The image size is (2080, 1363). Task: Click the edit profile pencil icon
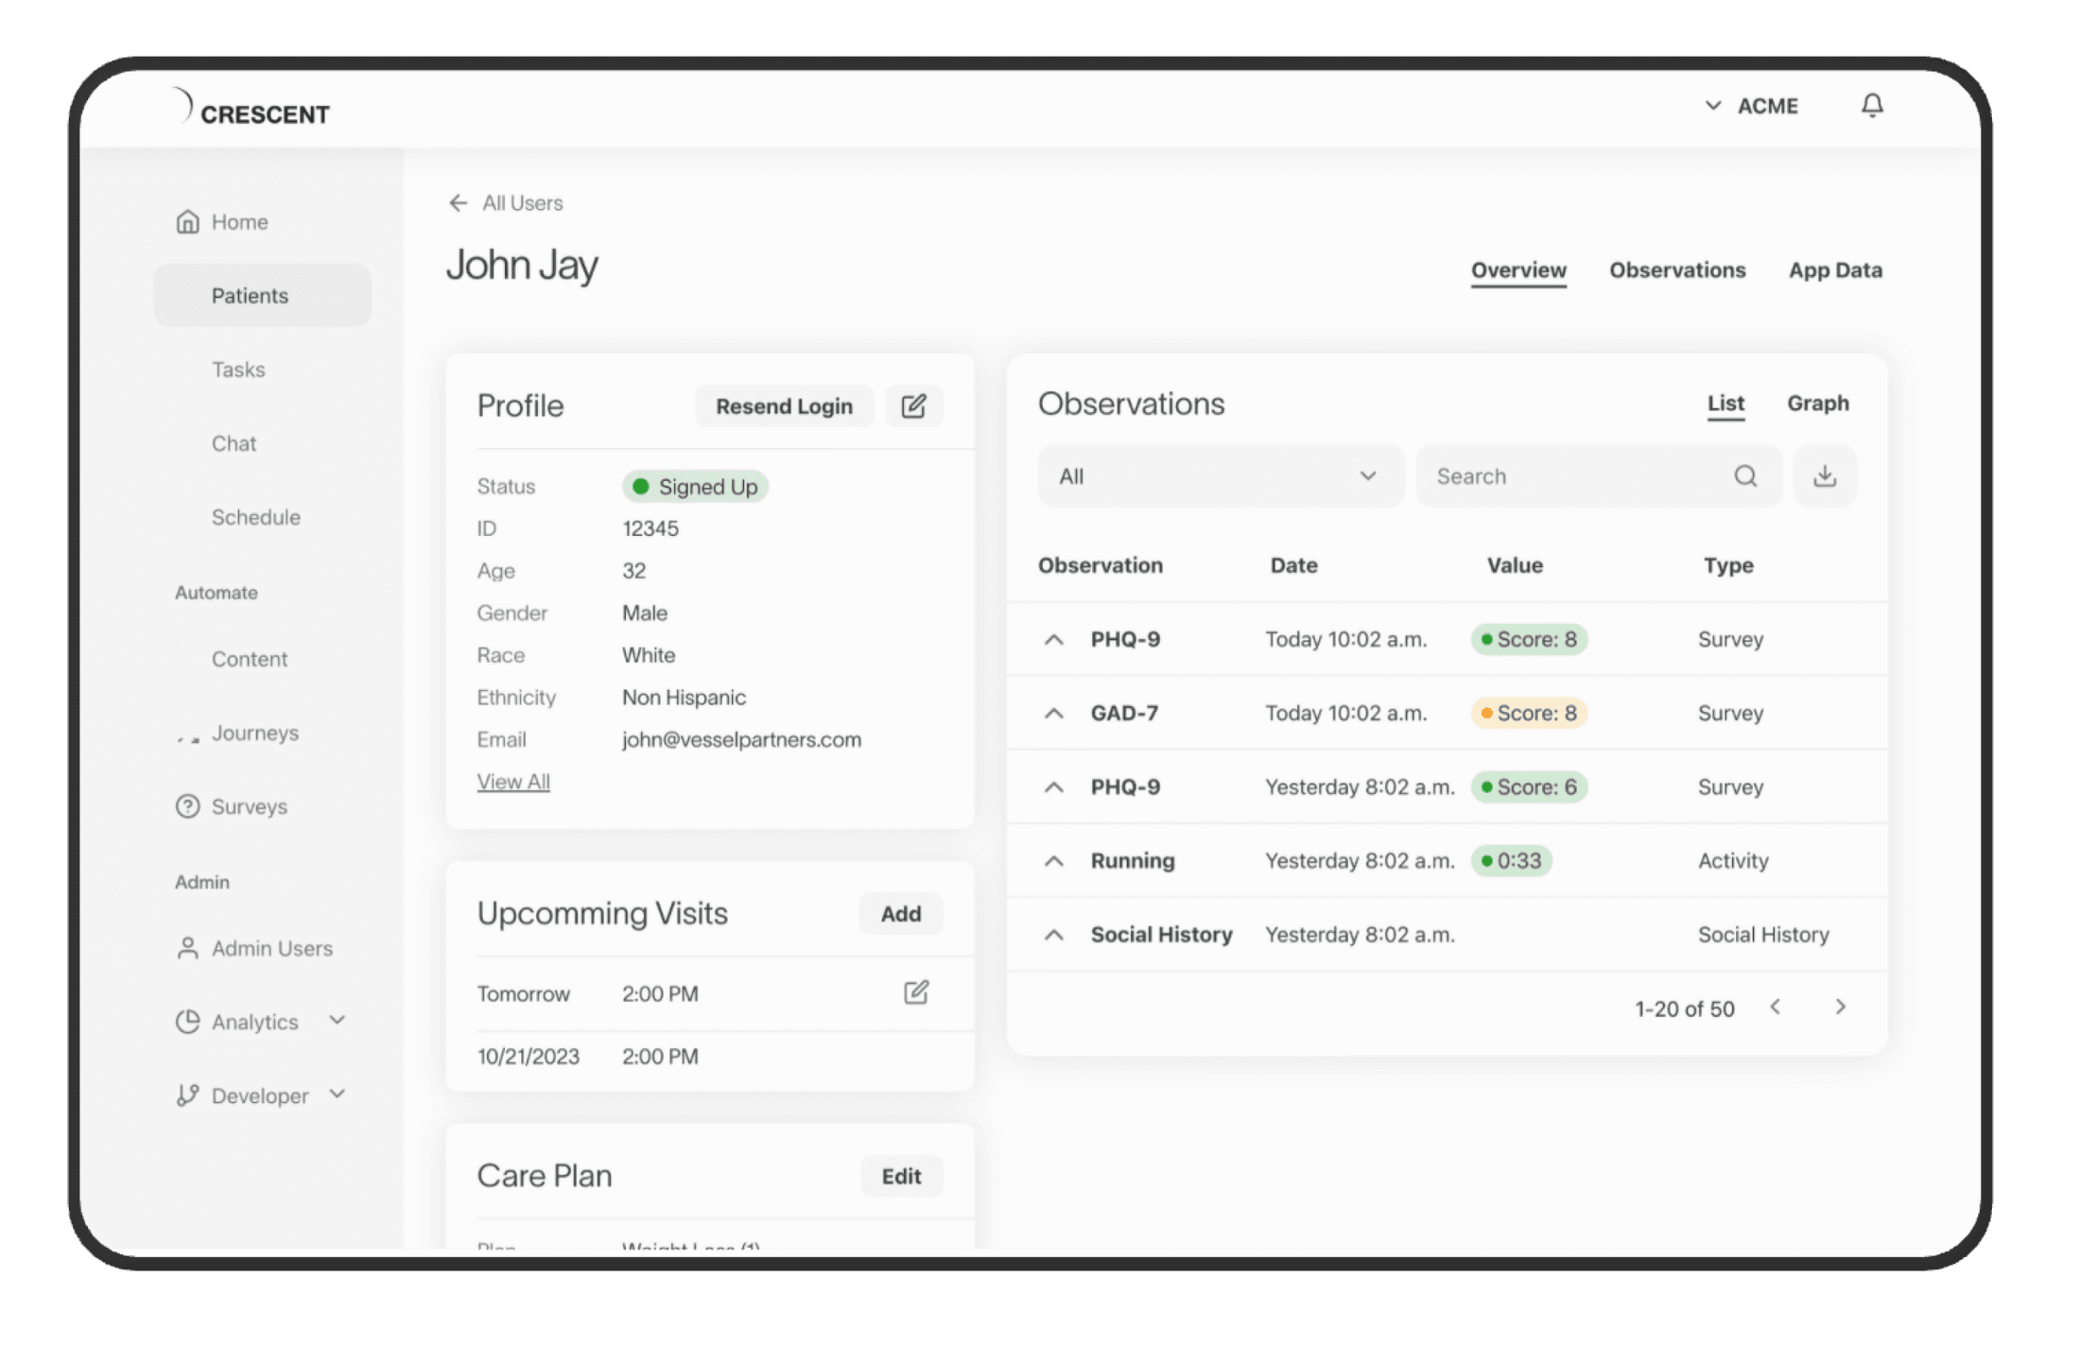pyautogui.click(x=913, y=406)
